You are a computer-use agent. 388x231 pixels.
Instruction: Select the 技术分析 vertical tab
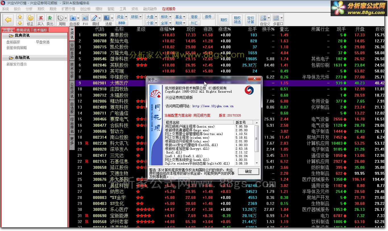click(x=72, y=71)
